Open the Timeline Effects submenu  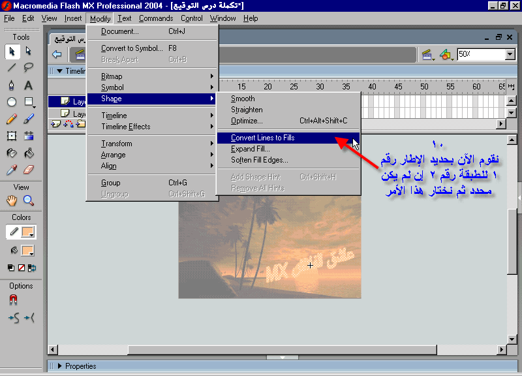click(152, 127)
